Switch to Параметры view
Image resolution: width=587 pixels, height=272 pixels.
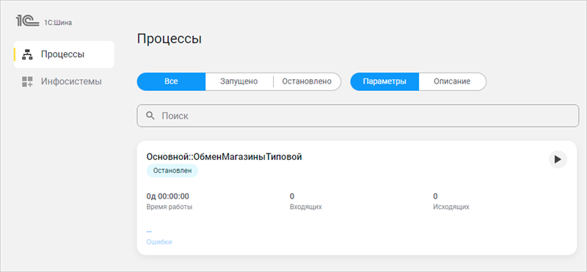384,81
